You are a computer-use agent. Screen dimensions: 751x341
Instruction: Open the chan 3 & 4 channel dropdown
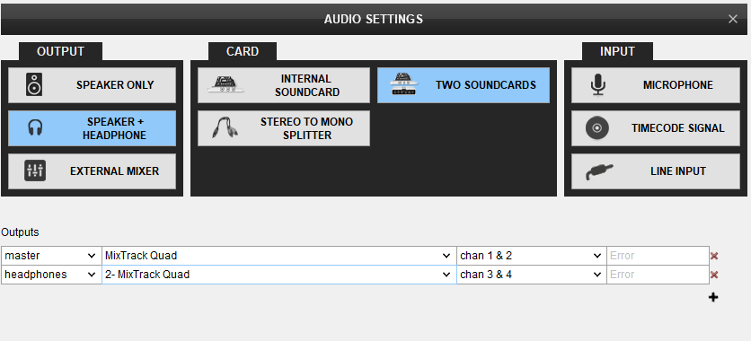coord(532,275)
